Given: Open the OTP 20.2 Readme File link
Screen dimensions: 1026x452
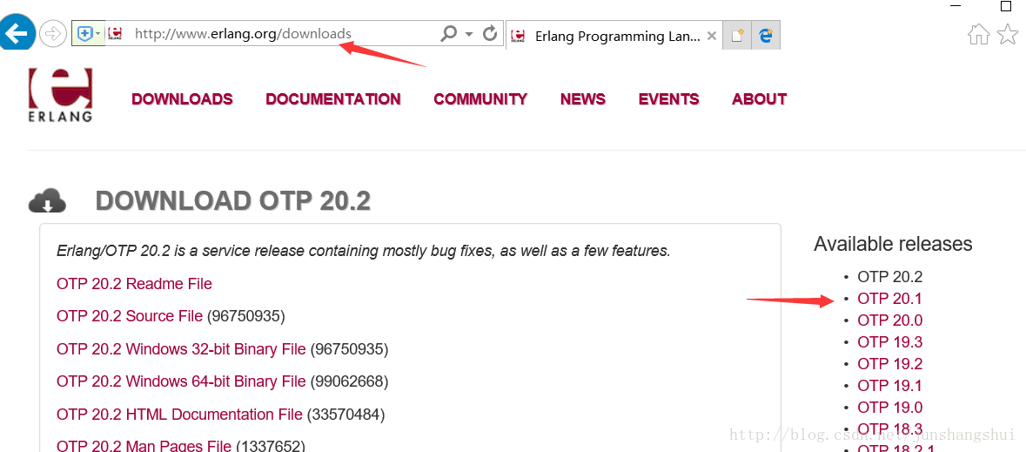Looking at the screenshot, I should click(x=134, y=284).
